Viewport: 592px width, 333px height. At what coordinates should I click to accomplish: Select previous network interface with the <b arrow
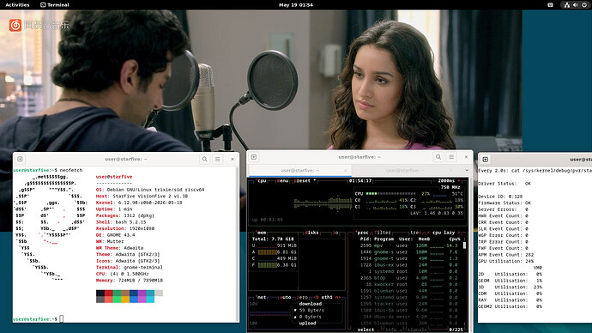coord(317,297)
